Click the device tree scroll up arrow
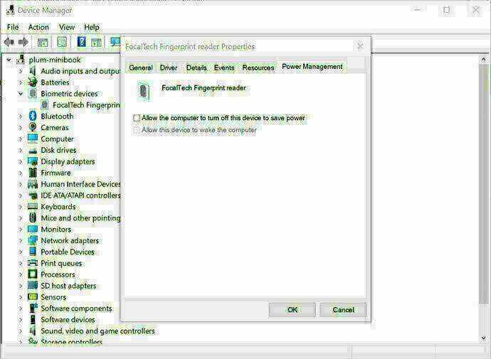This screenshot has height=359, width=491. click(483, 59)
